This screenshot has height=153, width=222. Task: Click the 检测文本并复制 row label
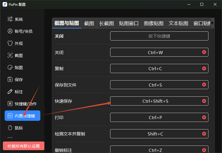pyautogui.click(x=70, y=134)
